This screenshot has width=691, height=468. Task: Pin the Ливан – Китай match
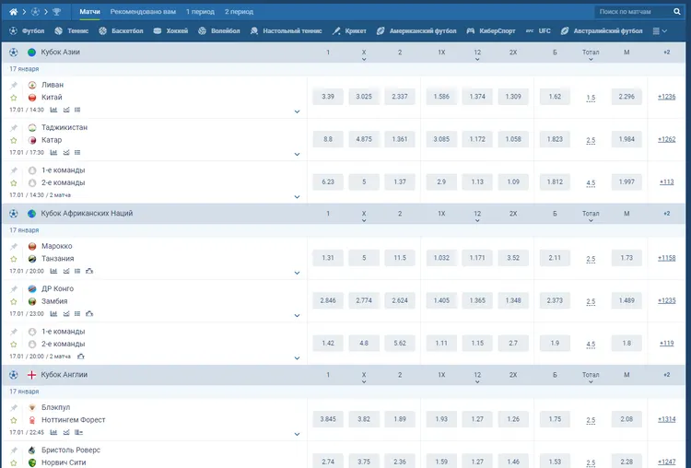pos(14,85)
